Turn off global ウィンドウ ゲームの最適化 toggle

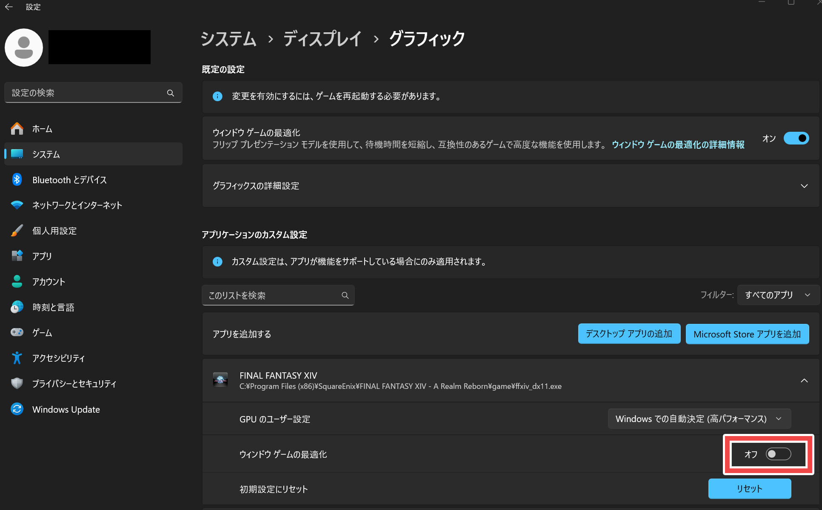pyautogui.click(x=796, y=139)
